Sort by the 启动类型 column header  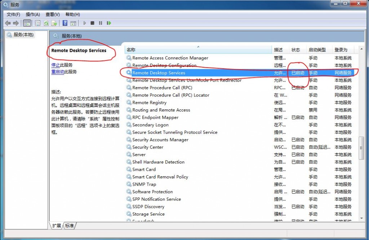pyautogui.click(x=319, y=50)
